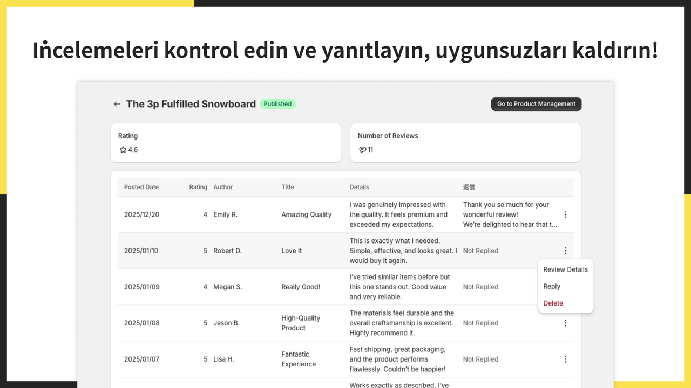The height and width of the screenshot is (388, 691).
Task: Open actions menu for Jason B. review
Action: (x=565, y=323)
